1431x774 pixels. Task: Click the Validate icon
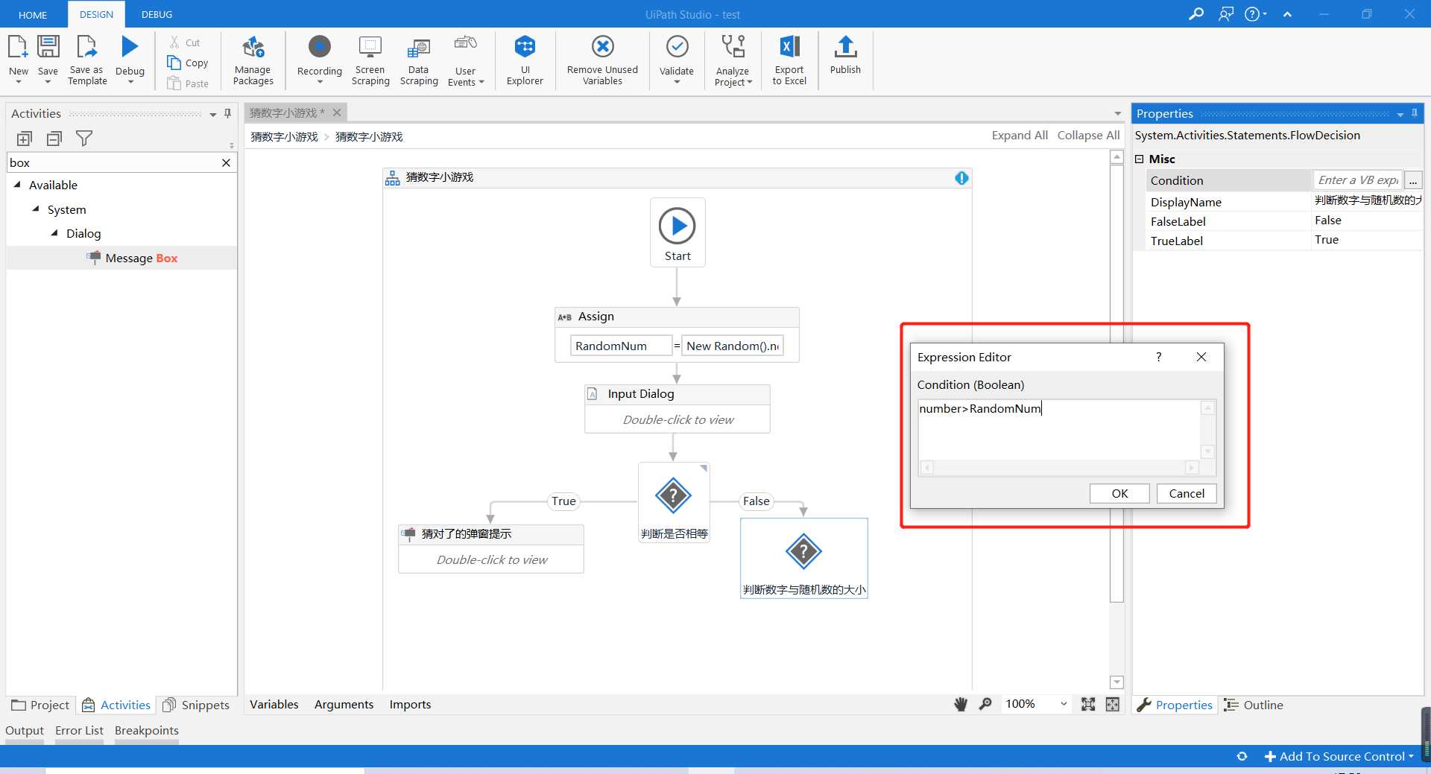click(677, 46)
